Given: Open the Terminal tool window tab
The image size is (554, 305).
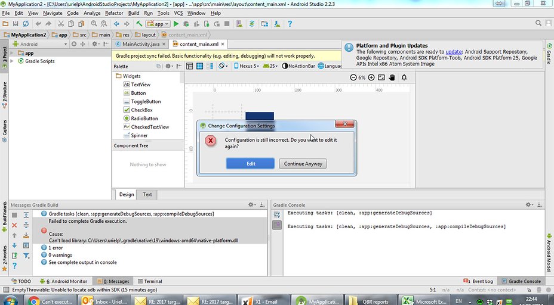Looking at the screenshot, I should pos(150,281).
